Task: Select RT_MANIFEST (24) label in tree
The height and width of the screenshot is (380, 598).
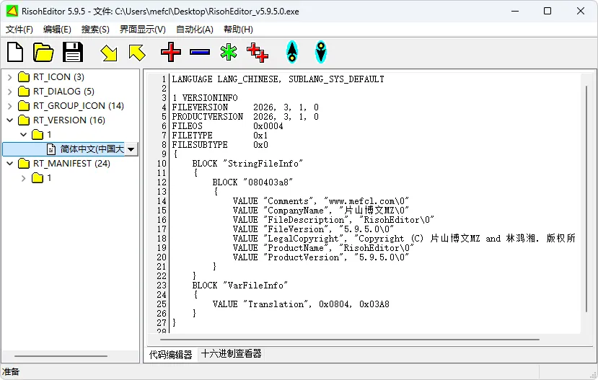Action: [71, 164]
